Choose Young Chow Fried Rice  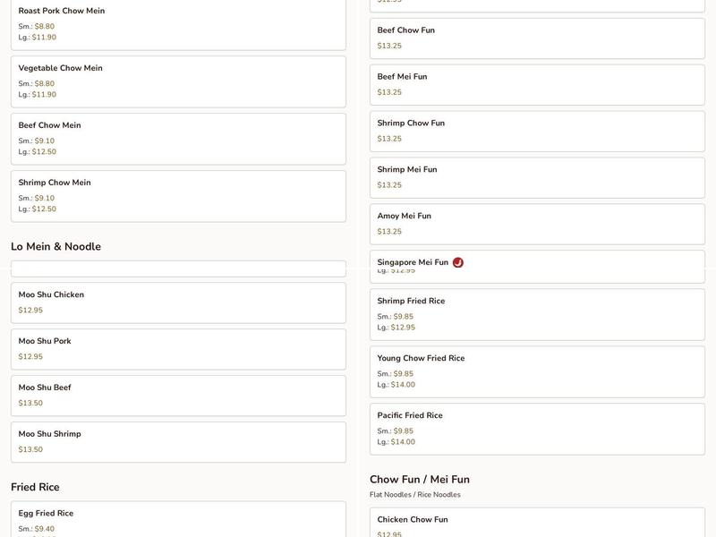click(x=537, y=371)
